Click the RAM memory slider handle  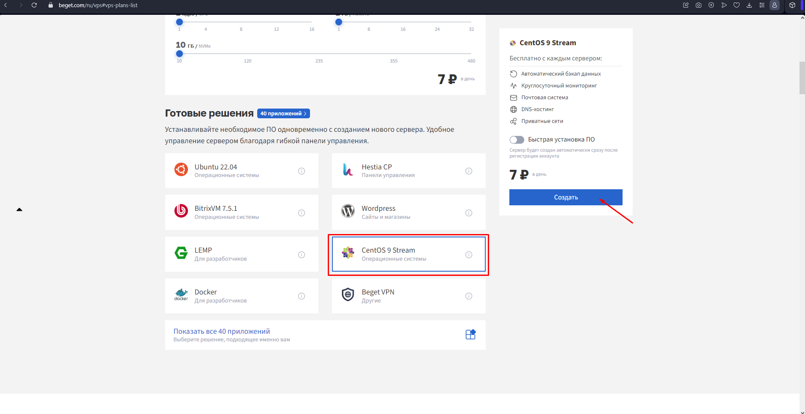pyautogui.click(x=339, y=22)
